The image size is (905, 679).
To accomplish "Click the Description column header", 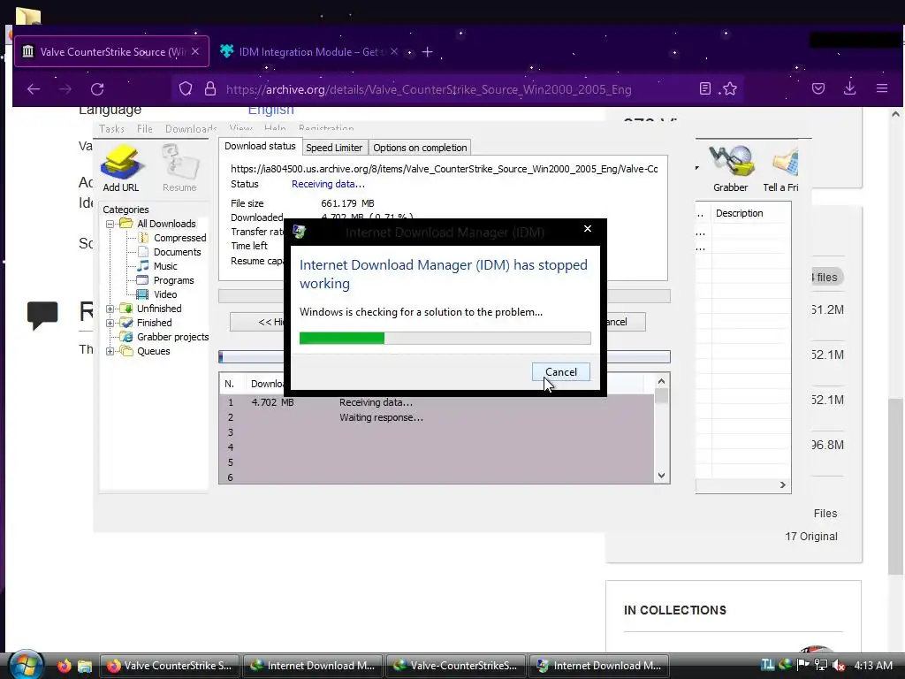I will 750,213.
